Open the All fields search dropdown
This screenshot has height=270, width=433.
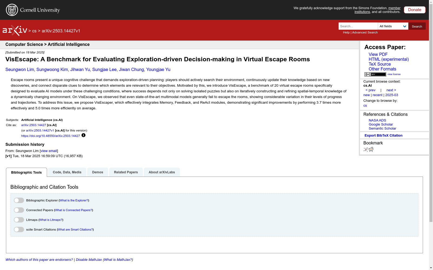[x=393, y=26]
